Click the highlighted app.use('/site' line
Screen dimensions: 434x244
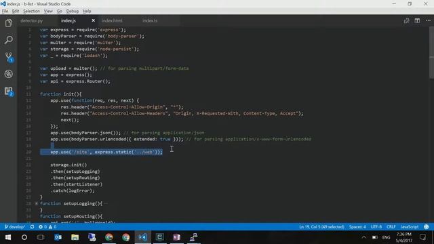tap(106, 152)
